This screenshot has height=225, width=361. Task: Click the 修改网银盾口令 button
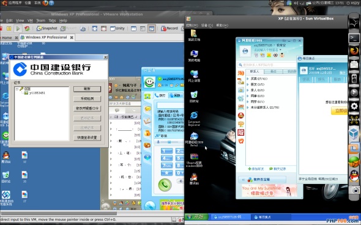point(87,108)
